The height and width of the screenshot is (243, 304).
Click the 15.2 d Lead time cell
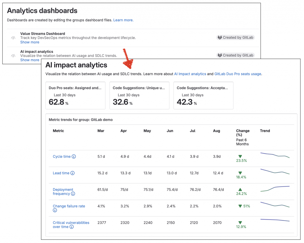[102, 173]
